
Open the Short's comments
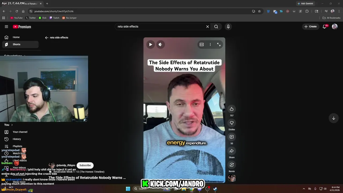(x=232, y=137)
